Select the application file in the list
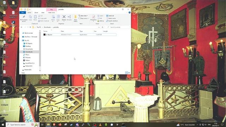This screenshot has width=226, height=127. [x=79, y=35]
